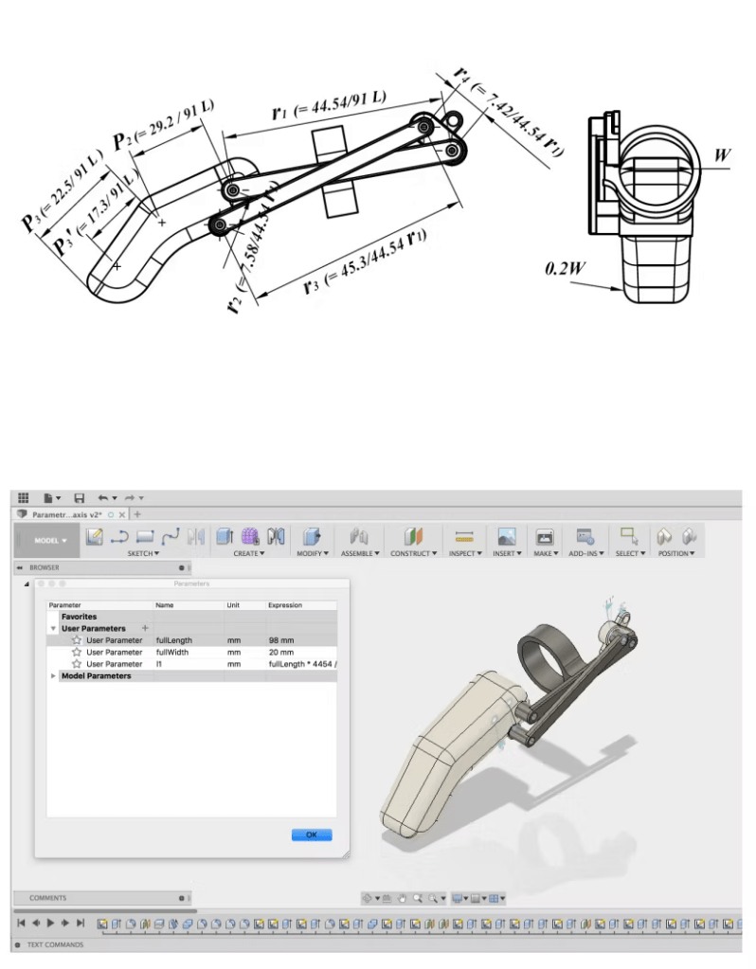Toggle favorite star for fullWidth parameter
Viewport: 756px width, 969px height.
tap(77, 653)
